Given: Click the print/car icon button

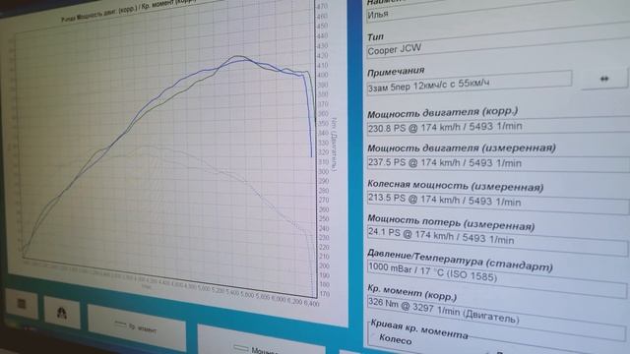Looking at the screenshot, I should tap(61, 313).
